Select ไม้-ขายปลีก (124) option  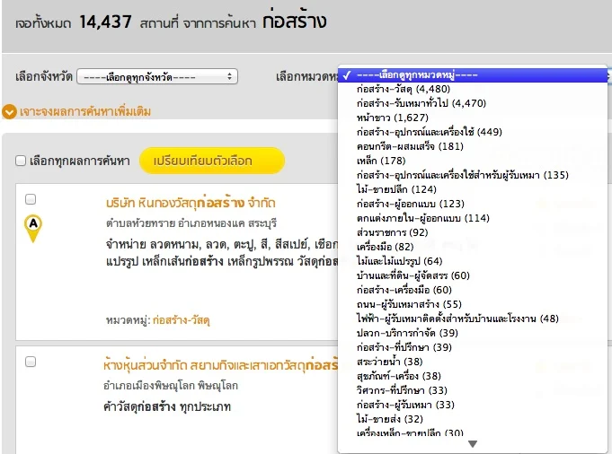tap(473, 189)
